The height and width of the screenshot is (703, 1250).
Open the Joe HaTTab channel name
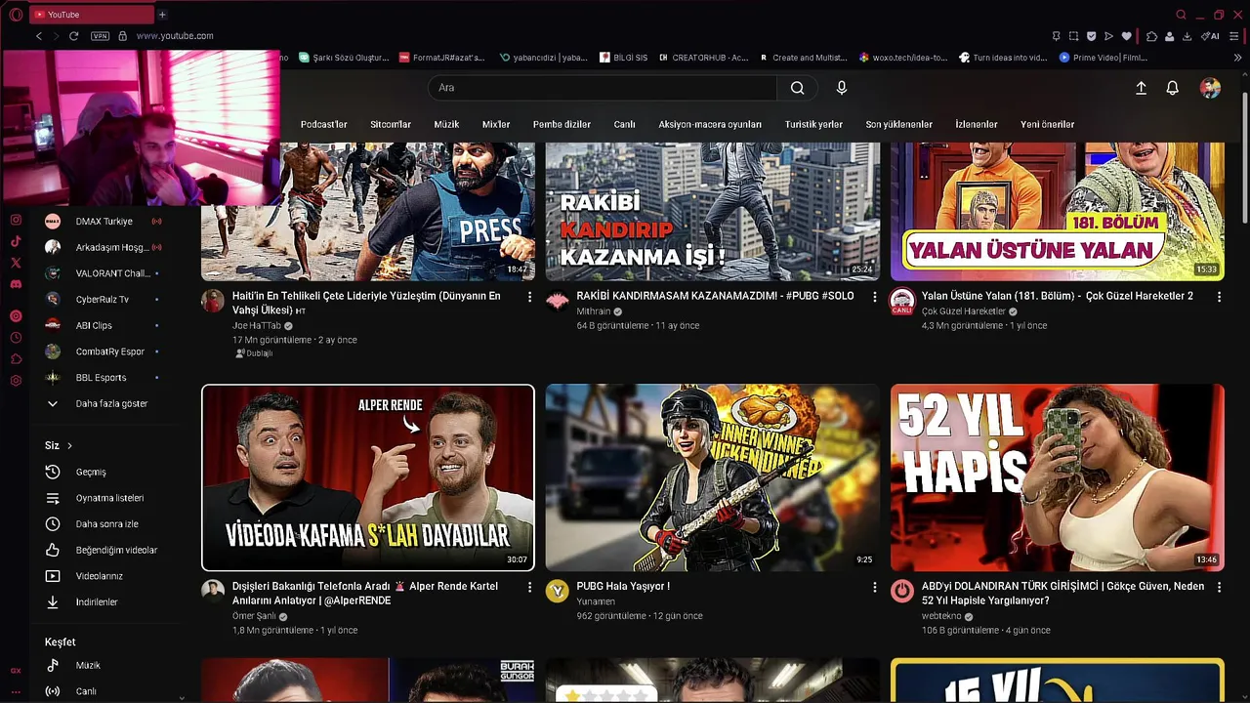tap(257, 326)
